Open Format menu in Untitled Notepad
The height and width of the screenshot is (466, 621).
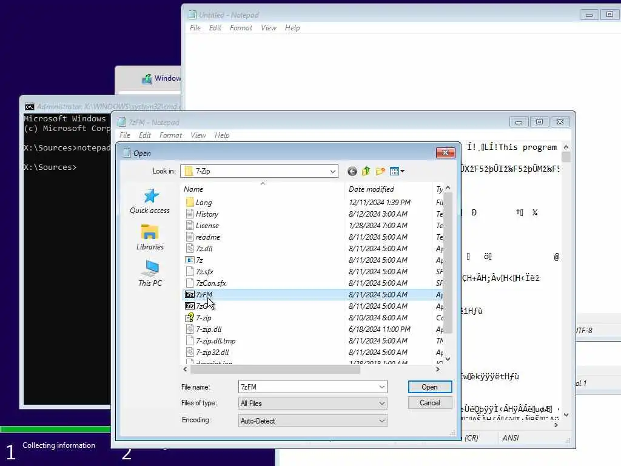coord(241,28)
